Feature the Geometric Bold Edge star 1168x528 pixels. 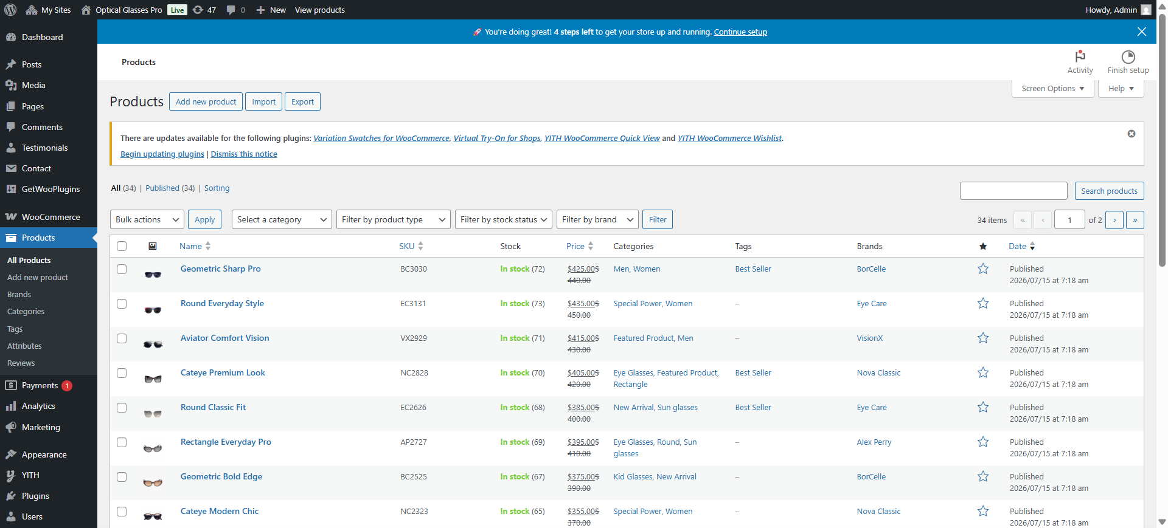983,476
